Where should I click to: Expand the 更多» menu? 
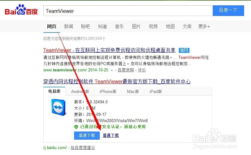pyautogui.click(x=204, y=26)
